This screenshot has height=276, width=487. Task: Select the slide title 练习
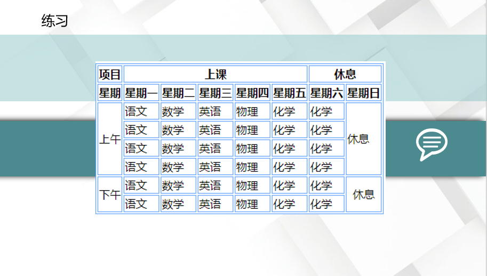(54, 21)
